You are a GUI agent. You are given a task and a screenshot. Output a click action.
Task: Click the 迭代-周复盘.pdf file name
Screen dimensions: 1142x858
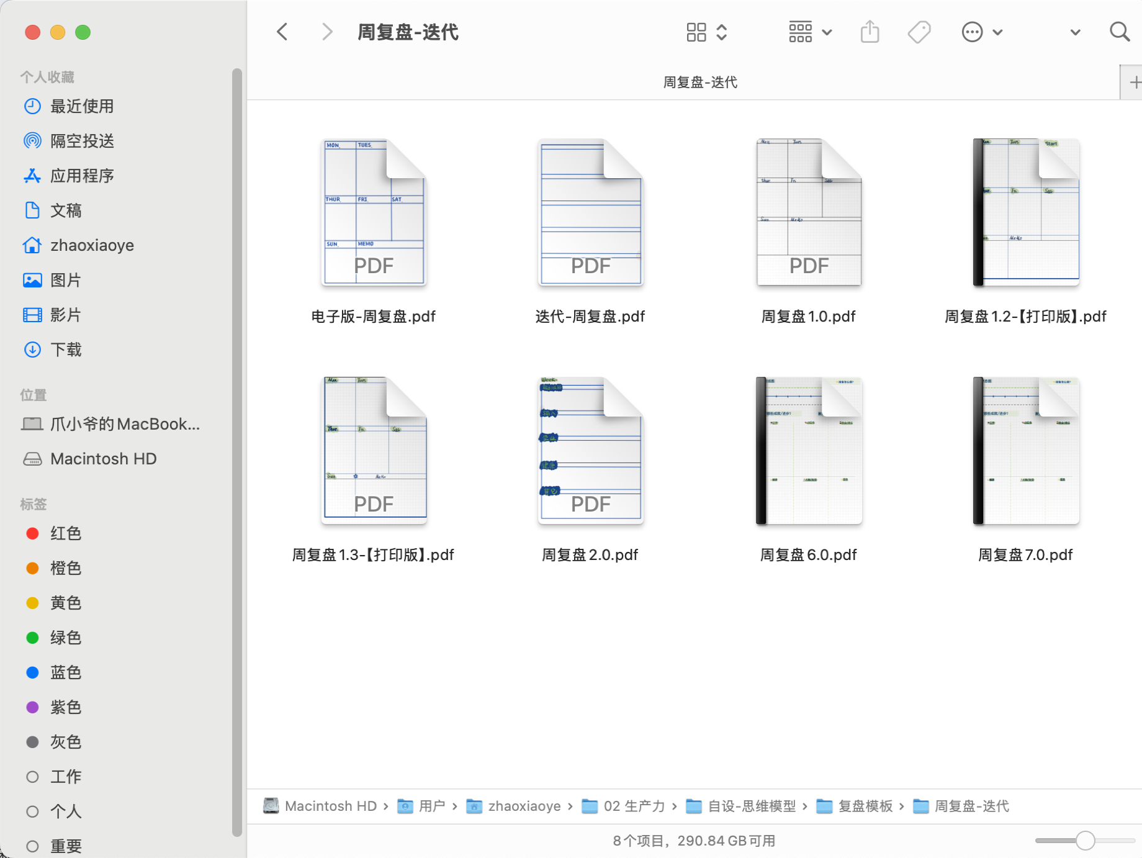tap(590, 317)
